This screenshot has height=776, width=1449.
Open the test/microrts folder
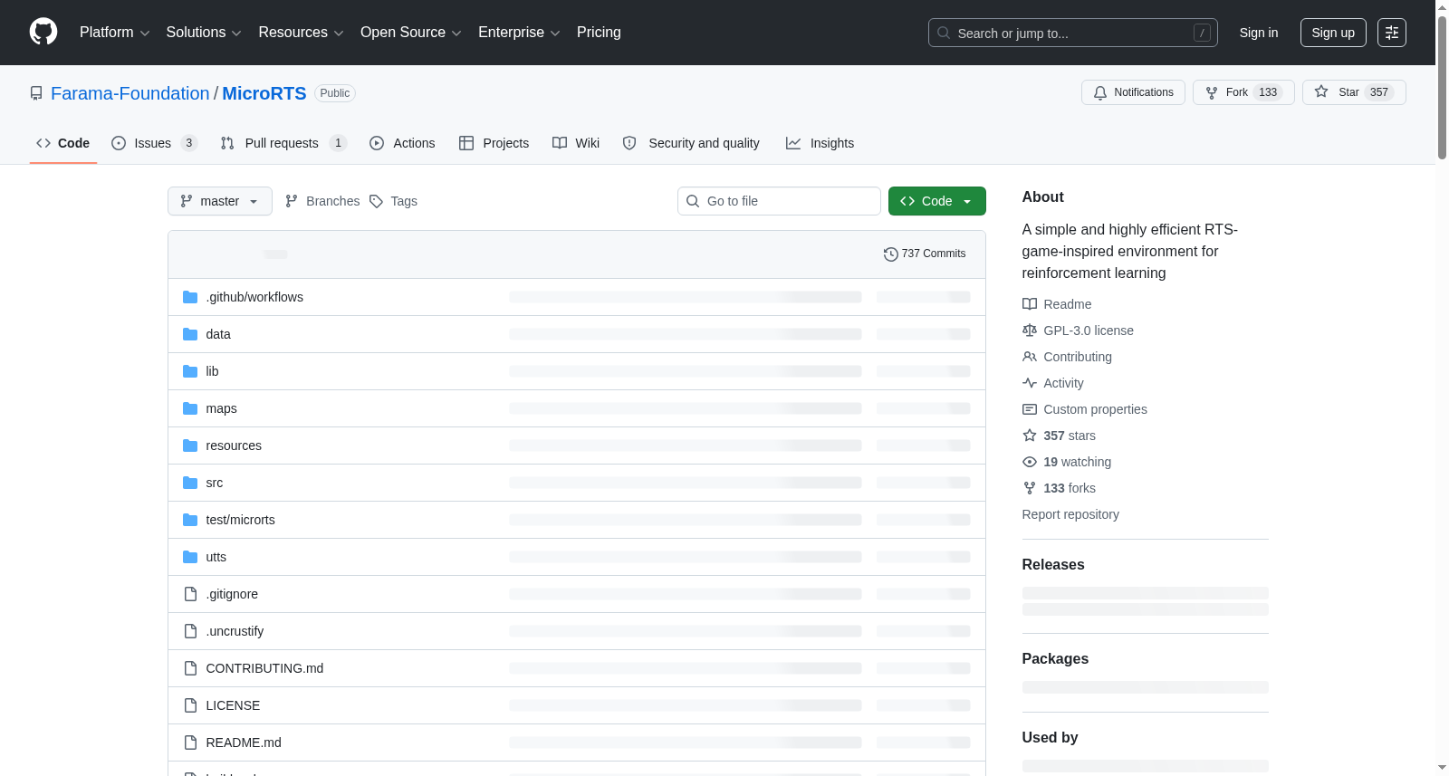(240, 520)
